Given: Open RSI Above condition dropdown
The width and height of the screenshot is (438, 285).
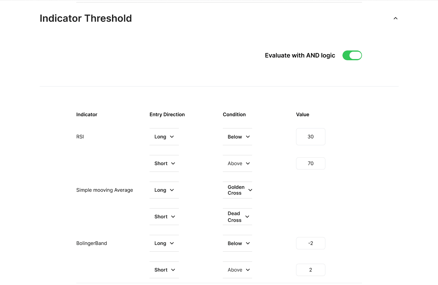Looking at the screenshot, I should coord(238,164).
